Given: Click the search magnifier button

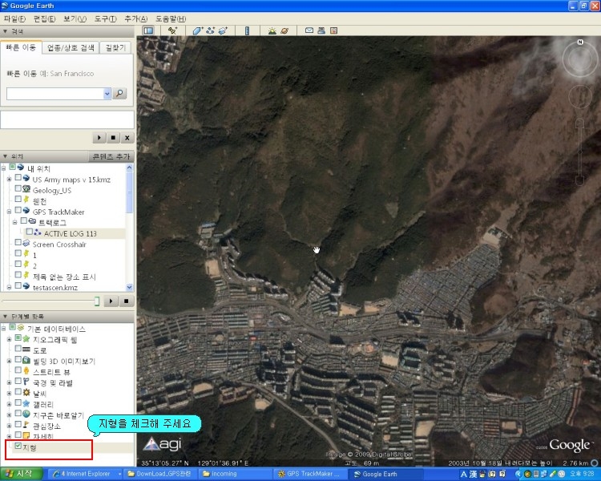Looking at the screenshot, I should point(119,94).
